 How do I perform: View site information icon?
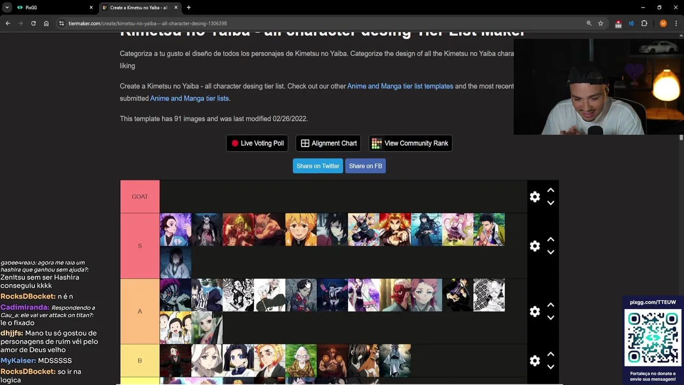(x=62, y=24)
